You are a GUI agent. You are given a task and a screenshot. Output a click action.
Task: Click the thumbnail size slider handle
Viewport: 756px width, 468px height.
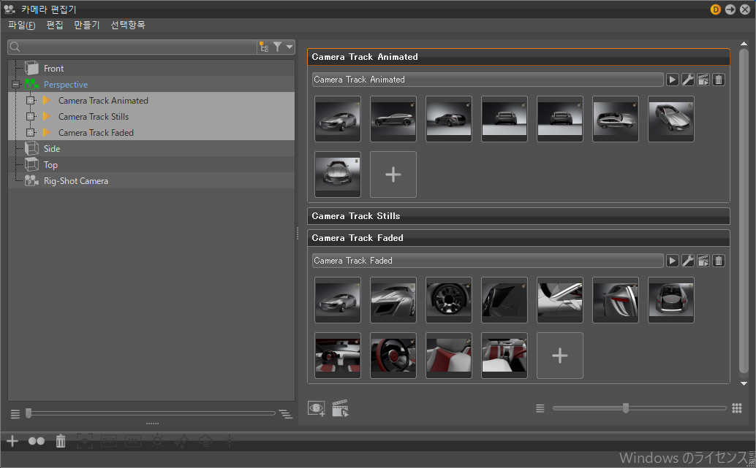pyautogui.click(x=626, y=408)
